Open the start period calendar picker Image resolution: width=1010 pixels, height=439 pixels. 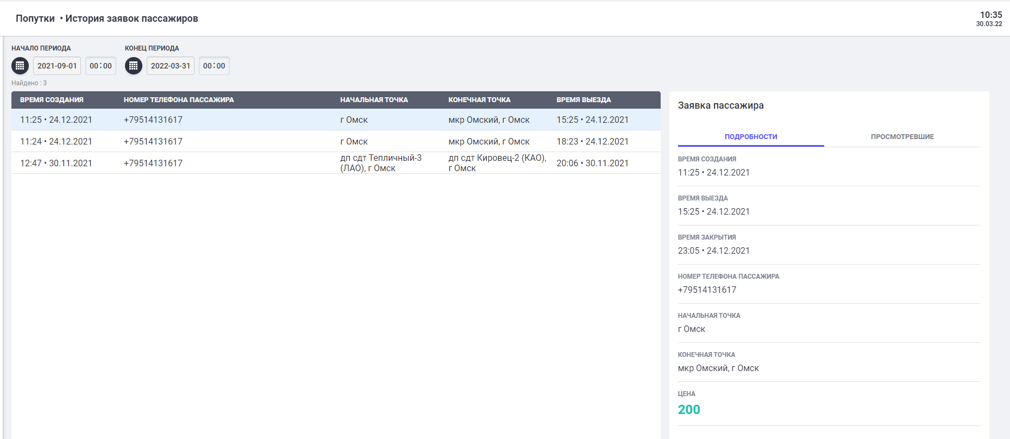point(20,66)
